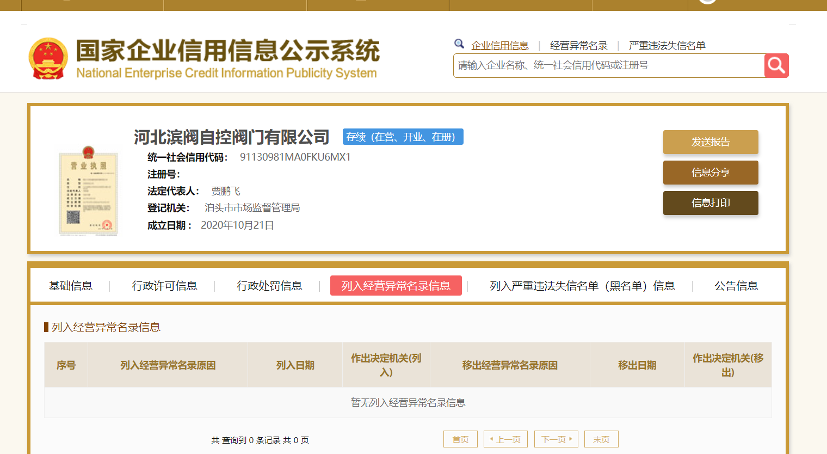
Task: Click the small blue magnifier icon
Action: (x=459, y=44)
